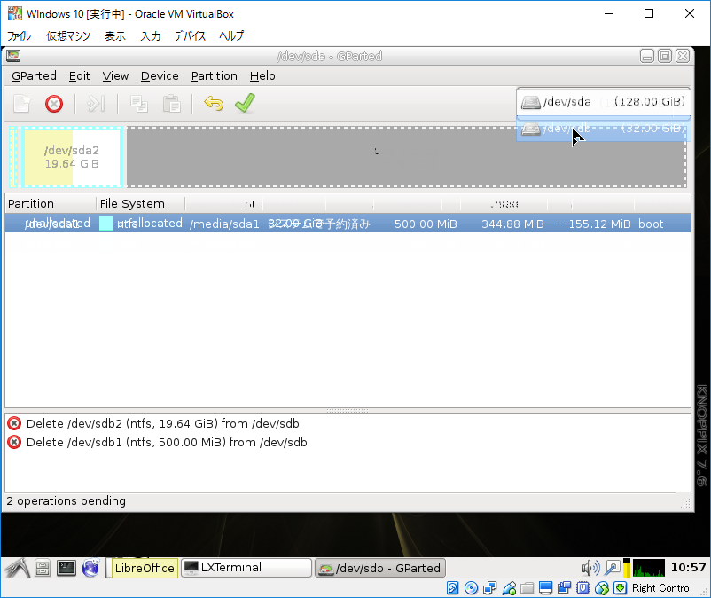
Task: Click the Paste partition toolbar icon
Action: [x=172, y=104]
